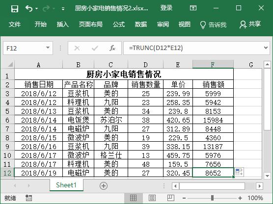Click the 格兰仕 brand cell
Viewport: 273px width, 204px height.
tap(111, 155)
